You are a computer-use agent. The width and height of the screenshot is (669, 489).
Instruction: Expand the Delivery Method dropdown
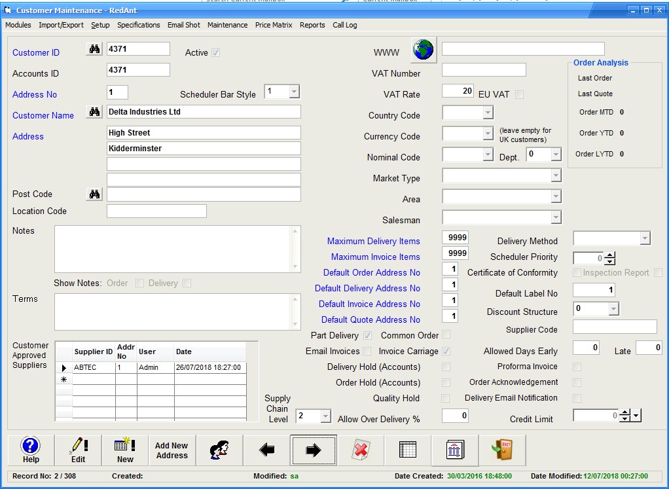645,238
